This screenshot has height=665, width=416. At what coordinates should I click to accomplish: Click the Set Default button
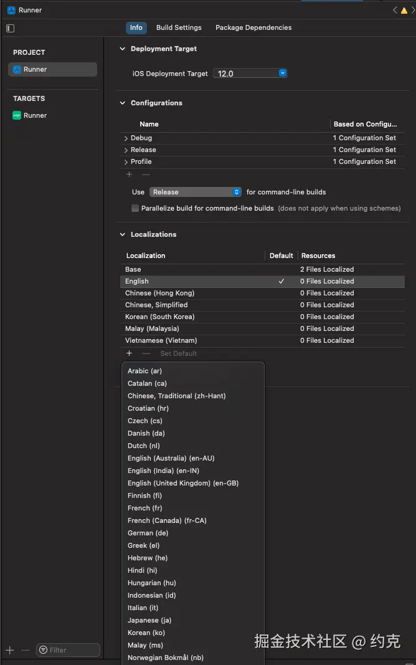coord(178,353)
